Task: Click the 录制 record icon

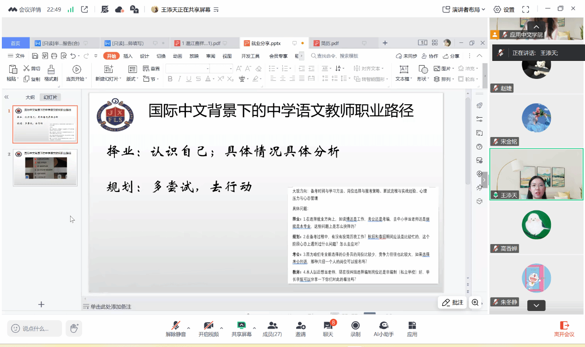Action: click(355, 326)
